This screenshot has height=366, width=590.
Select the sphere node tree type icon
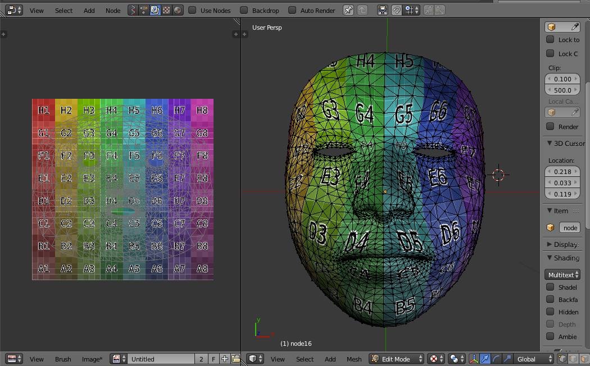(x=178, y=10)
